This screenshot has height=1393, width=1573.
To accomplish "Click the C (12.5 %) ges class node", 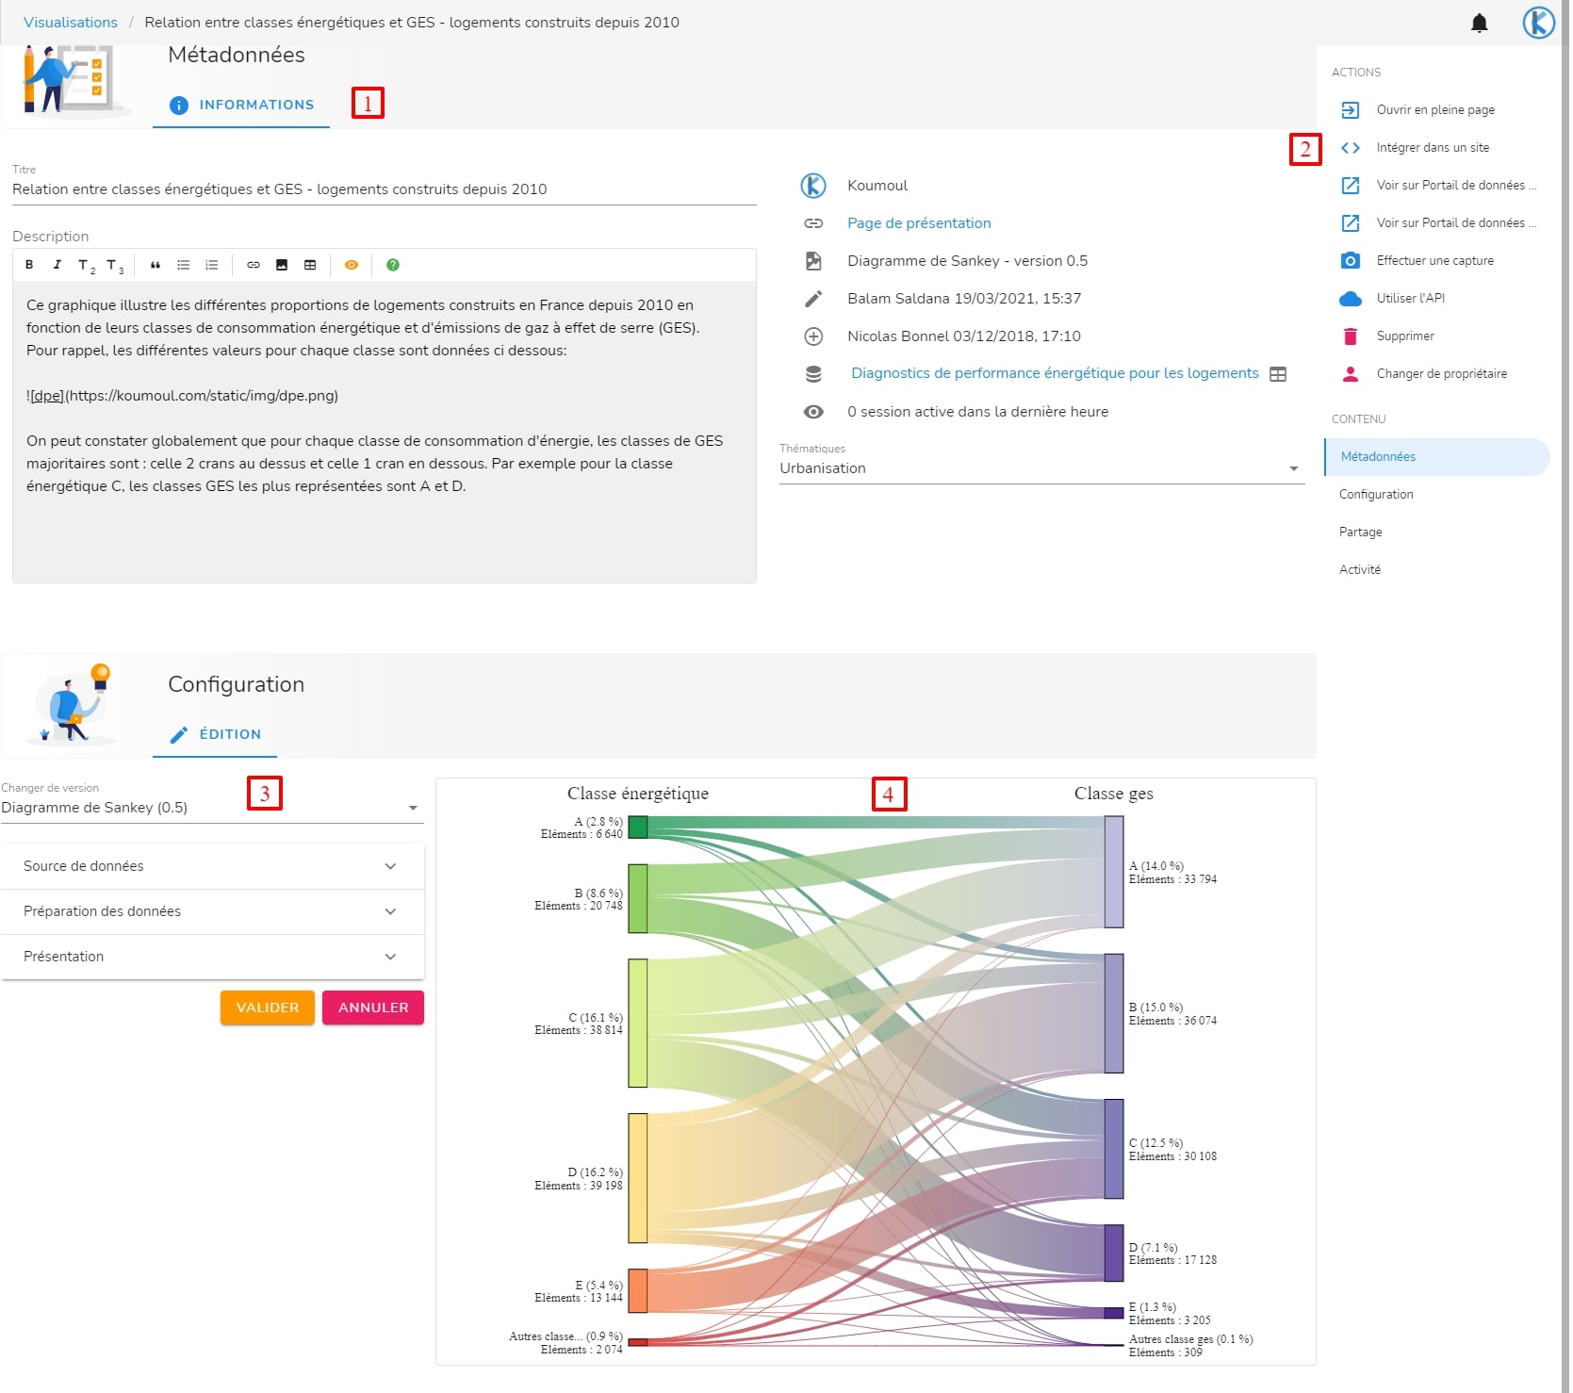I will [x=1114, y=1149].
